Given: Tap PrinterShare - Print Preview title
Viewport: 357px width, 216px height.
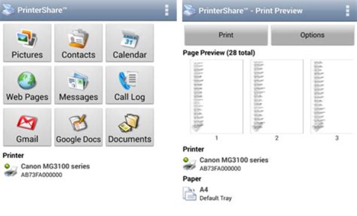Looking at the screenshot, I should click(x=250, y=11).
